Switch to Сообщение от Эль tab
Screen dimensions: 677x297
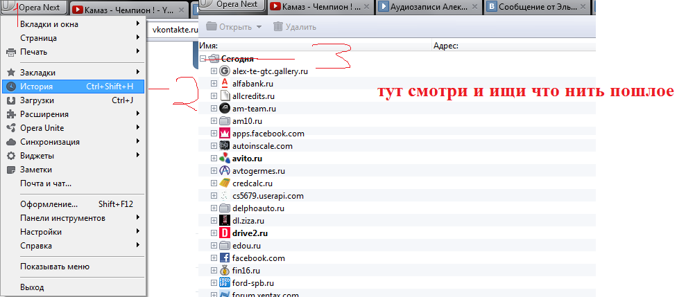click(537, 6)
